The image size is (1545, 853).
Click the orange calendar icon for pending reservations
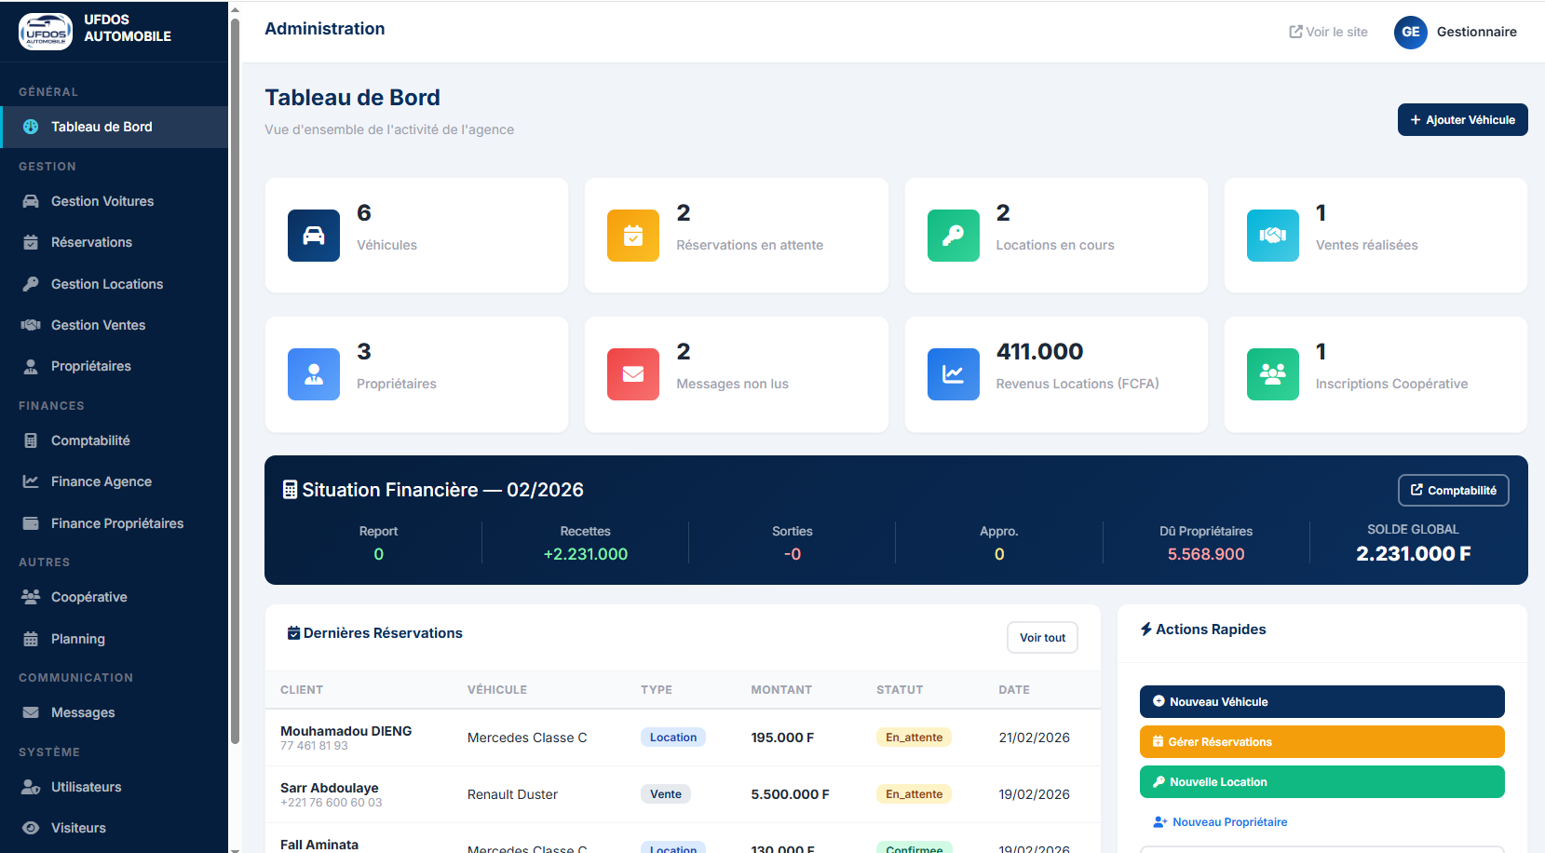633,236
